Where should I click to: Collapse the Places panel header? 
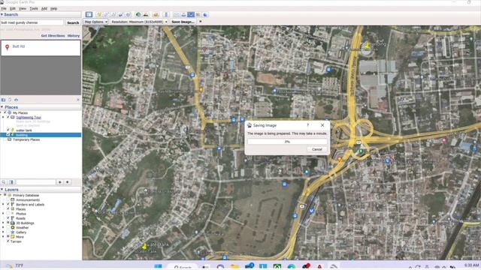41,107
